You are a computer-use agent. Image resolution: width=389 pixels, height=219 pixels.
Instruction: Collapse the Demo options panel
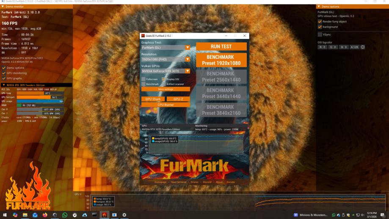(319, 6)
